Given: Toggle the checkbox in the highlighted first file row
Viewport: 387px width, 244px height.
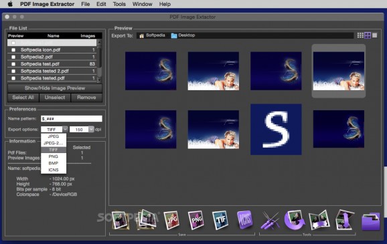Looking at the screenshot, I should coord(13,43).
